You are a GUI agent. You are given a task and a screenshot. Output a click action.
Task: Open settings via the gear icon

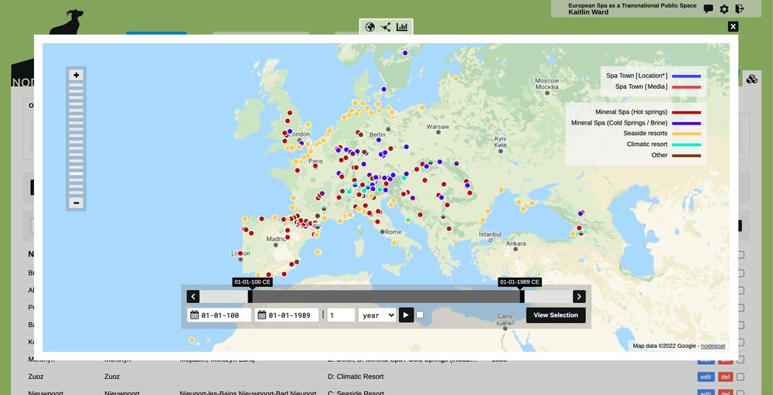point(724,9)
